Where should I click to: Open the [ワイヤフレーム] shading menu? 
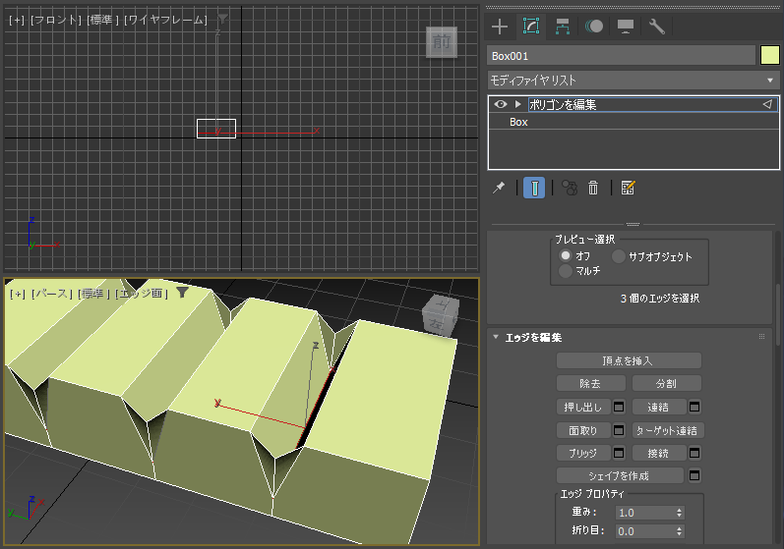pyautogui.click(x=165, y=20)
